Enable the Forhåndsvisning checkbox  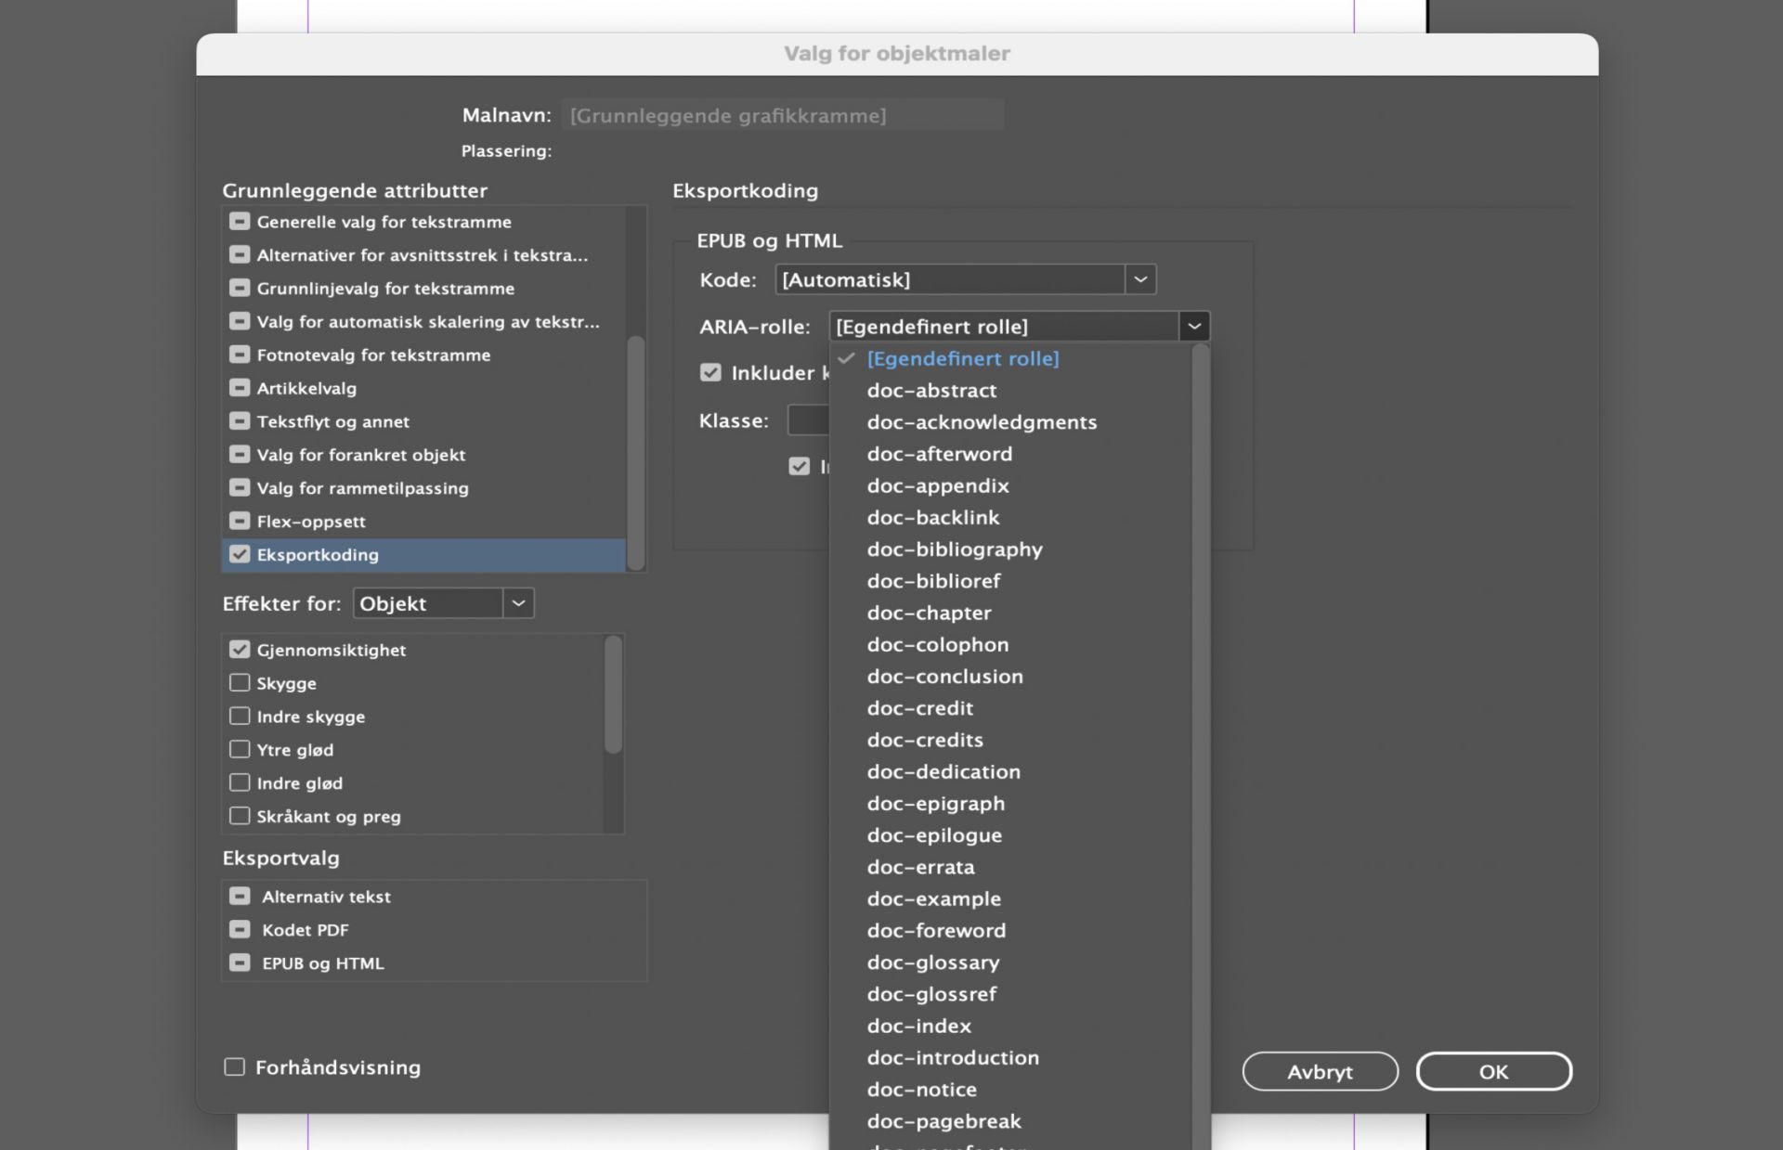pos(235,1067)
